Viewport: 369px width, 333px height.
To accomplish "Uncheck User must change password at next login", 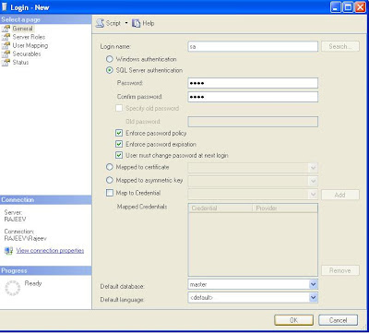I will pos(119,155).
